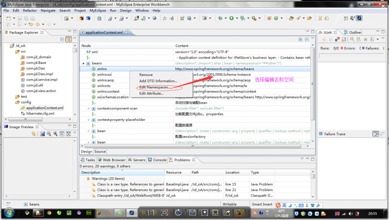Open New file dropdown arrow
Viewport: 389px width, 220px height.
(14, 19)
